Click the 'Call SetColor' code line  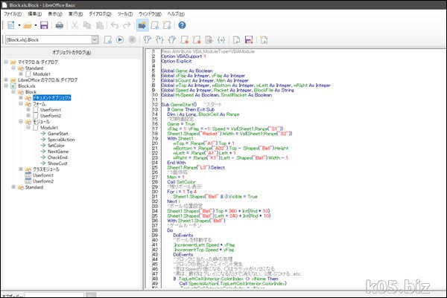(181, 182)
